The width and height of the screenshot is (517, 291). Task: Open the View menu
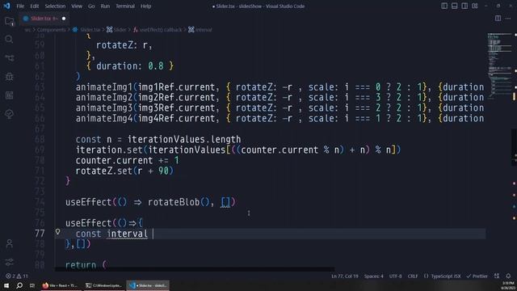(77, 6)
